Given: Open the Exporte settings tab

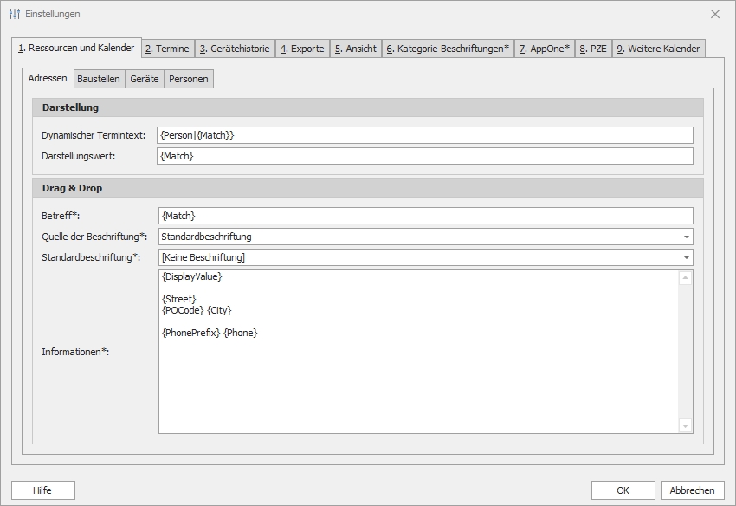Looking at the screenshot, I should (x=302, y=49).
